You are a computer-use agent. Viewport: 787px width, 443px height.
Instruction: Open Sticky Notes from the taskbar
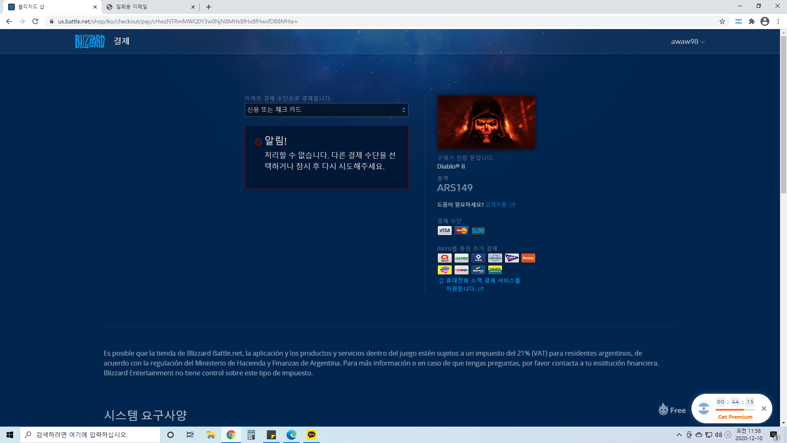coord(271,435)
